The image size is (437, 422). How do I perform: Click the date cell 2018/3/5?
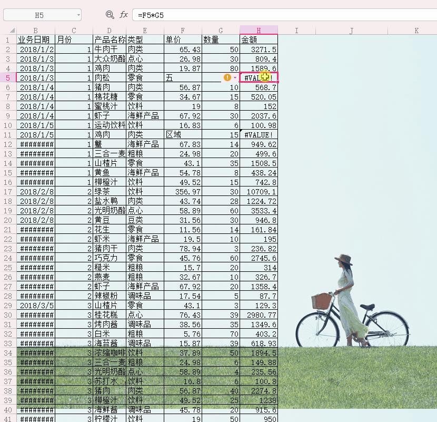pyautogui.click(x=36, y=306)
